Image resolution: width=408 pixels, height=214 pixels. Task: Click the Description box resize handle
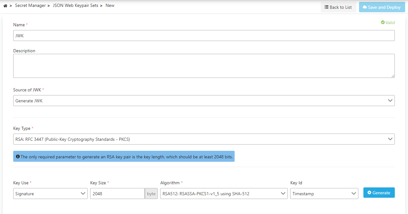point(393,76)
